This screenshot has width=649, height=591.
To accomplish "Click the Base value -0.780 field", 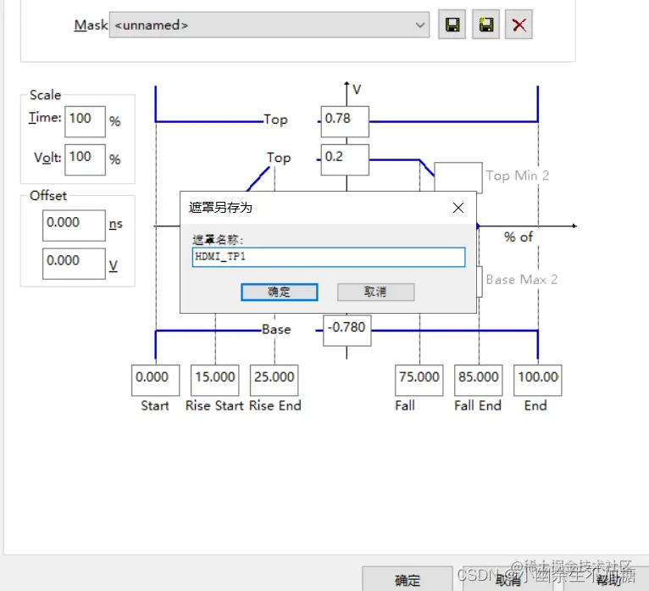I will coord(347,330).
